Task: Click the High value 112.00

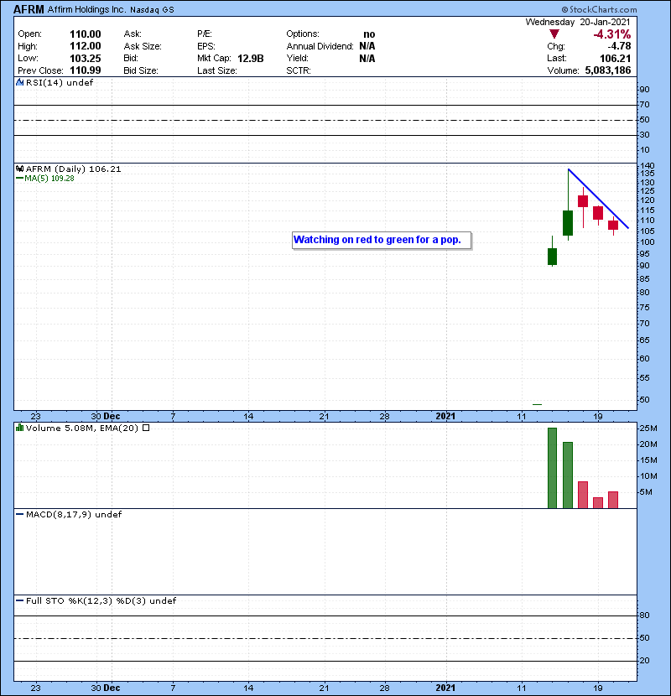Action: tap(86, 46)
